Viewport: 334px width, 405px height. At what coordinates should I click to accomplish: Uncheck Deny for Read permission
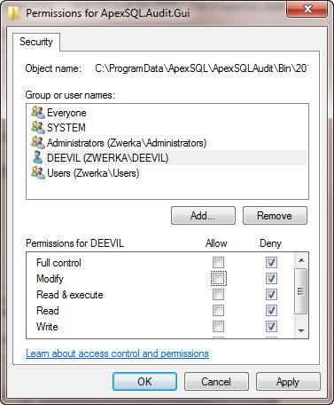tap(271, 310)
